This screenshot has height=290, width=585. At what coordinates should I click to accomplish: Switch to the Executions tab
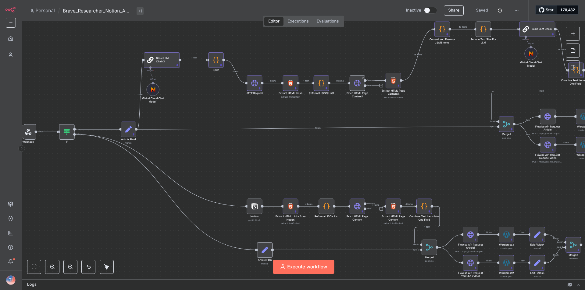(x=298, y=21)
